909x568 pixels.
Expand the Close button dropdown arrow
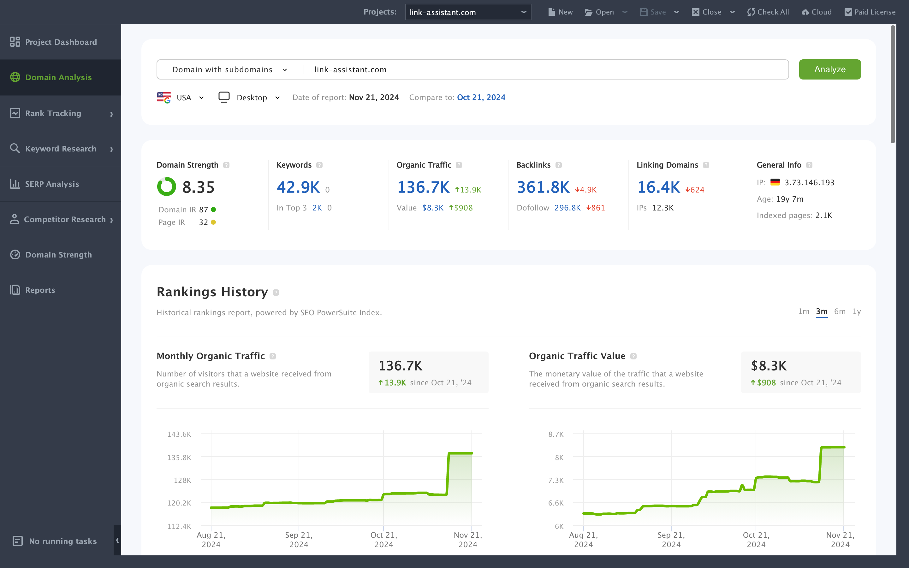tap(732, 12)
